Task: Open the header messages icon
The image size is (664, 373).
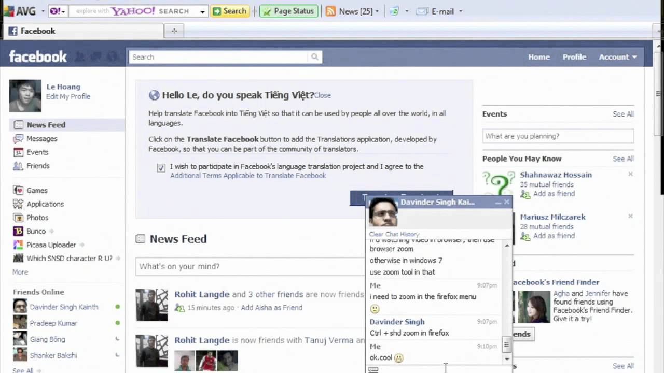Action: coord(95,56)
